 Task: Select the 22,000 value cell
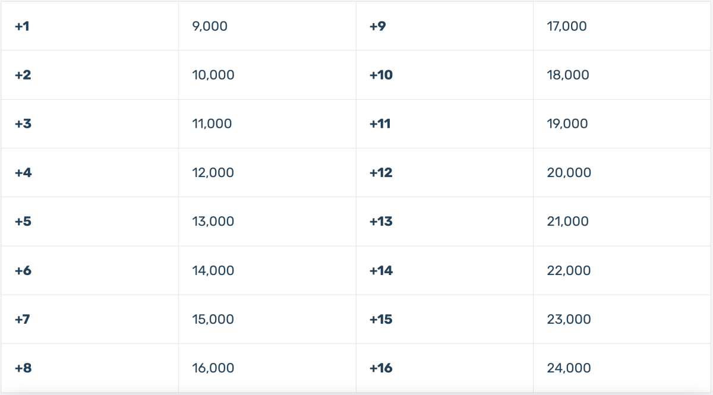pos(622,270)
